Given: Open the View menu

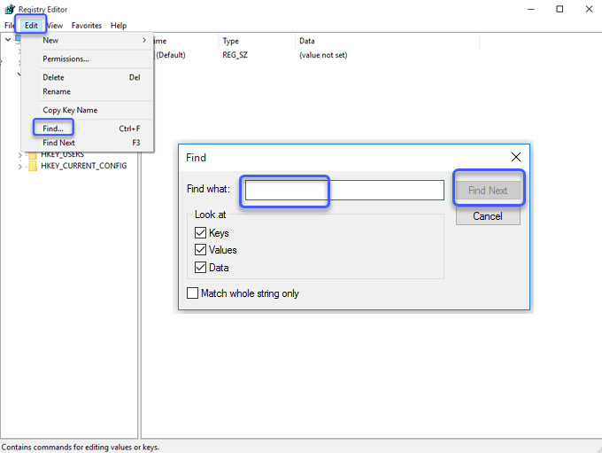Looking at the screenshot, I should (55, 26).
